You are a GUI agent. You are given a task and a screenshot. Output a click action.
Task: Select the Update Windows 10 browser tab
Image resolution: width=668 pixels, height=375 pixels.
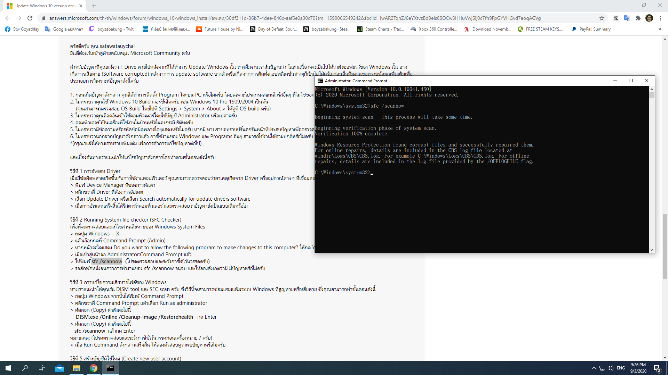click(x=43, y=6)
